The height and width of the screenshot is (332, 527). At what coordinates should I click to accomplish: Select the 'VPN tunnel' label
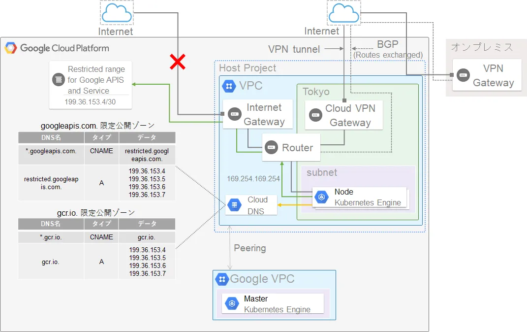pyautogui.click(x=294, y=49)
